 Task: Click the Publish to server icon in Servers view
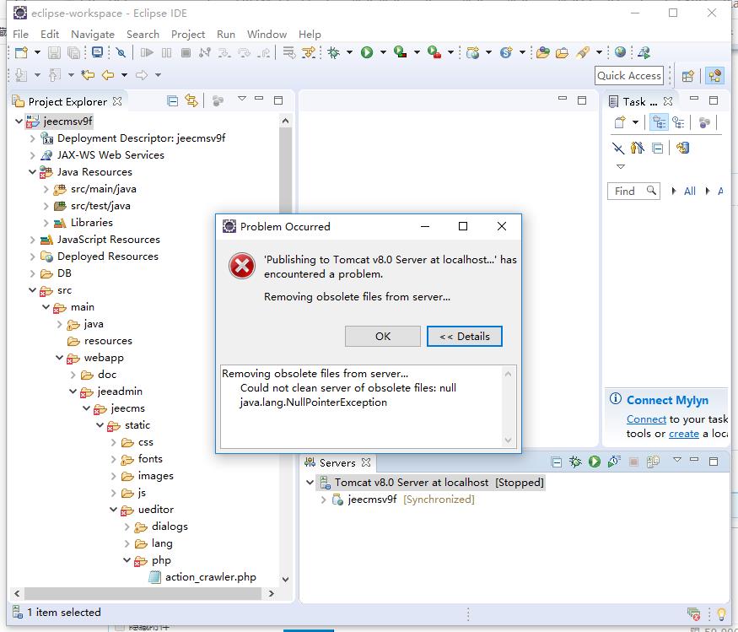click(653, 462)
